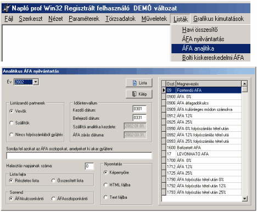Click the Napló app icon in title bar
The image size is (257, 212).
click(x=6, y=8)
